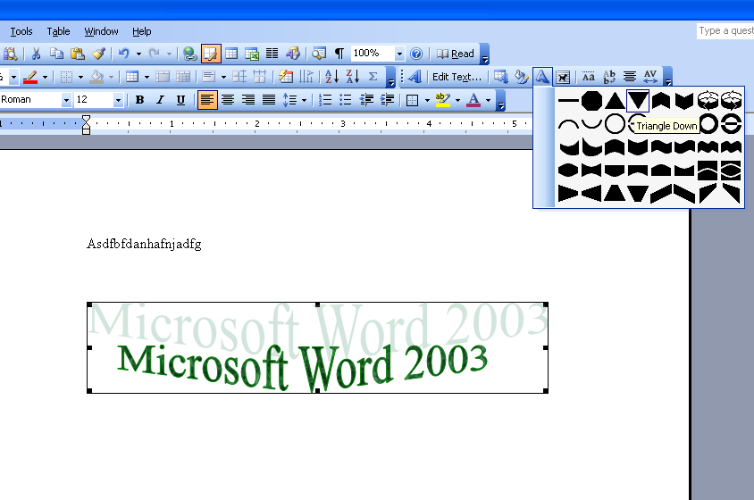Click the Paste clipboard icon

pos(78,54)
